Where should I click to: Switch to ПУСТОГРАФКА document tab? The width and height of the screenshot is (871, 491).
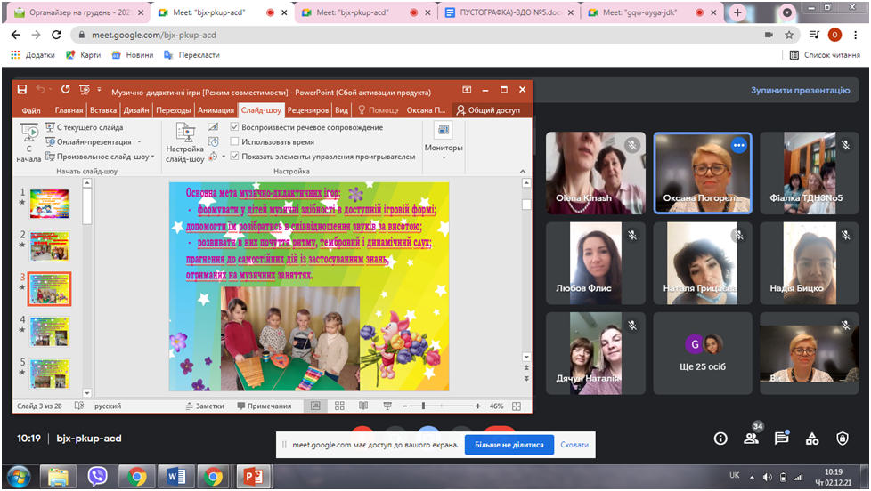pyautogui.click(x=510, y=12)
